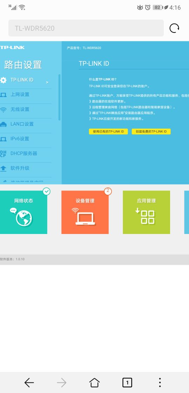The width and height of the screenshot is (189, 393).
Task: Click the laptop icon in 设备管理 tile
Action: pos(85,219)
